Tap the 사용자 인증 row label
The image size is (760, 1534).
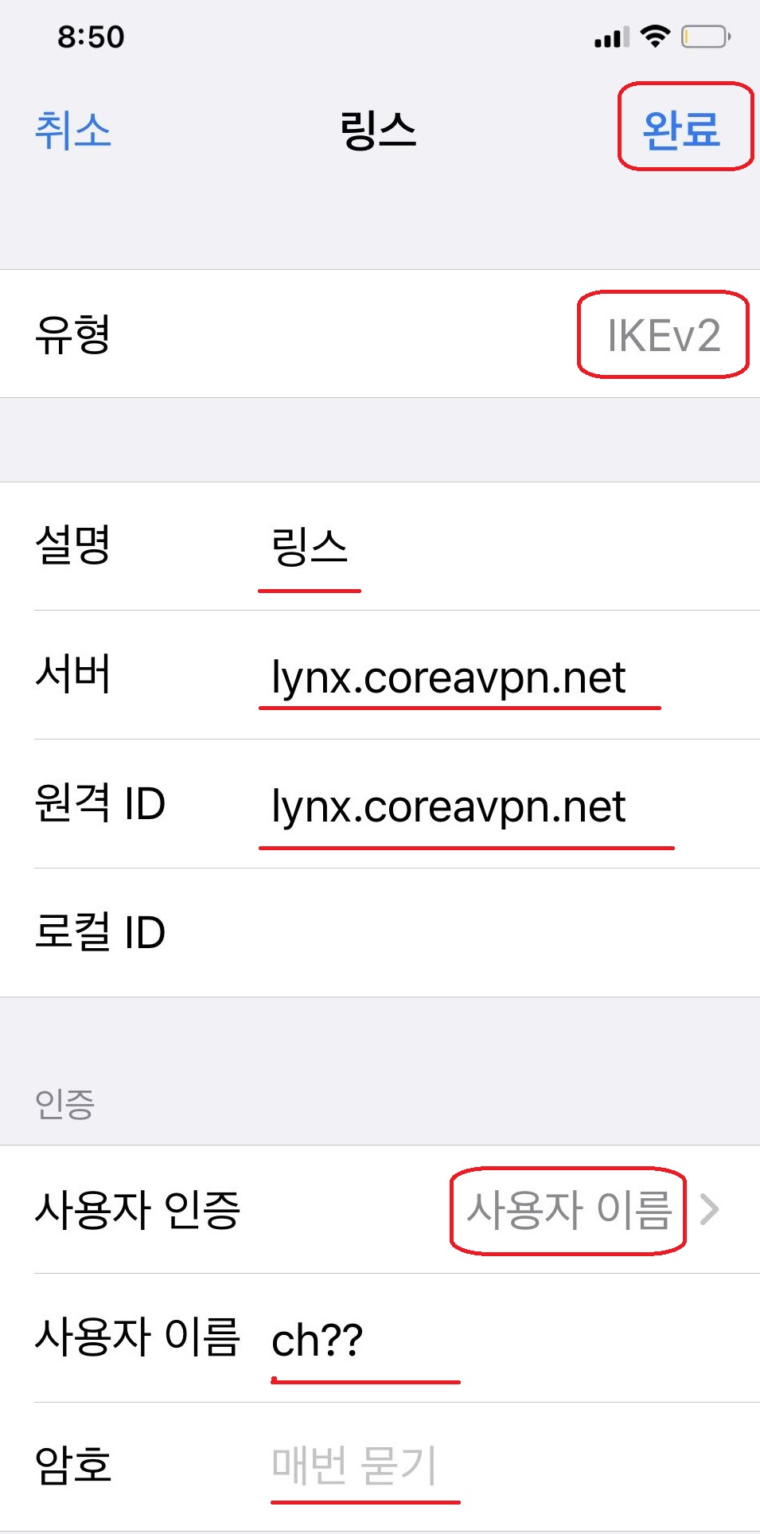tap(137, 1209)
